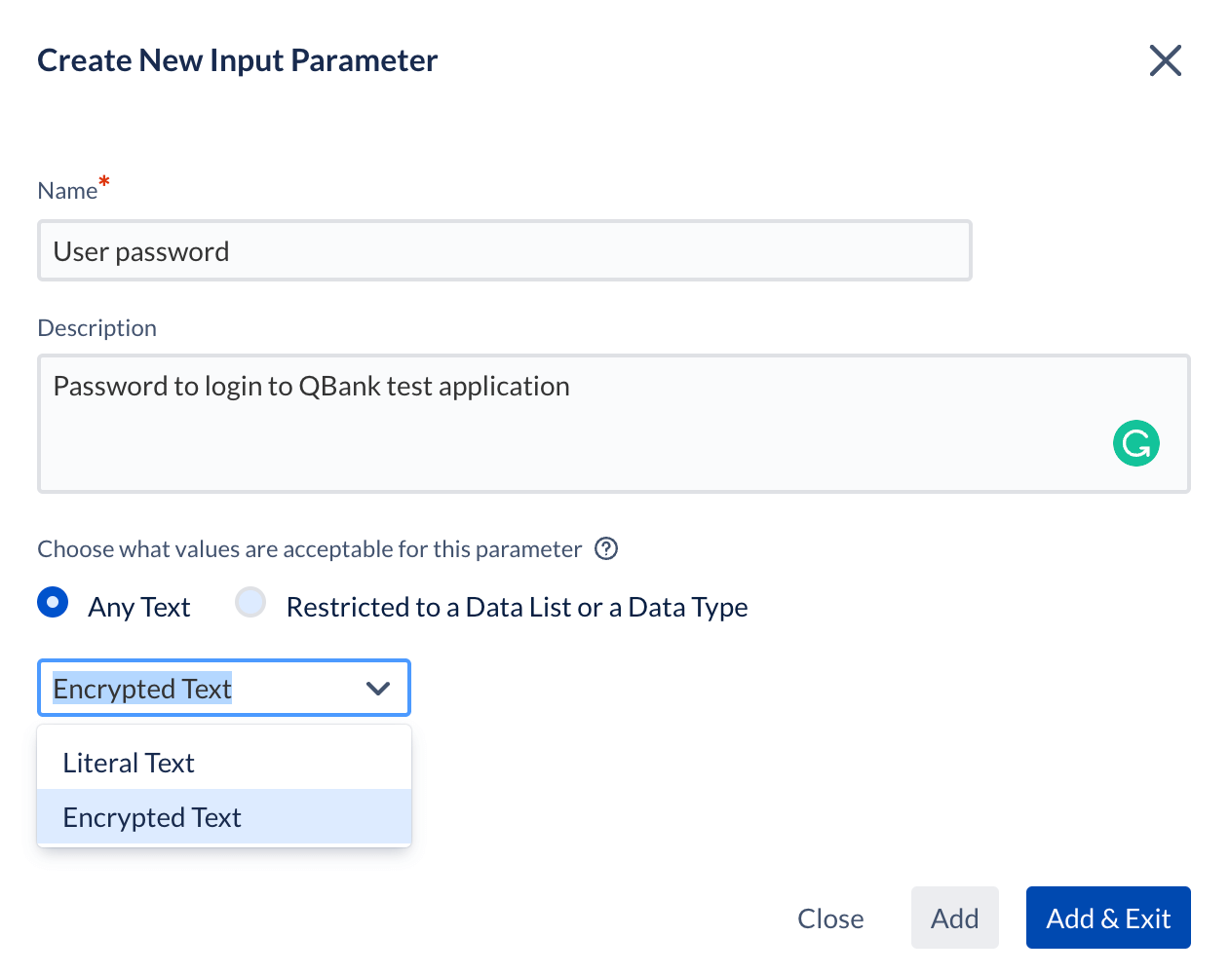This screenshot has height=974, width=1230.
Task: Select the Any Text radio button
Action: 54,603
